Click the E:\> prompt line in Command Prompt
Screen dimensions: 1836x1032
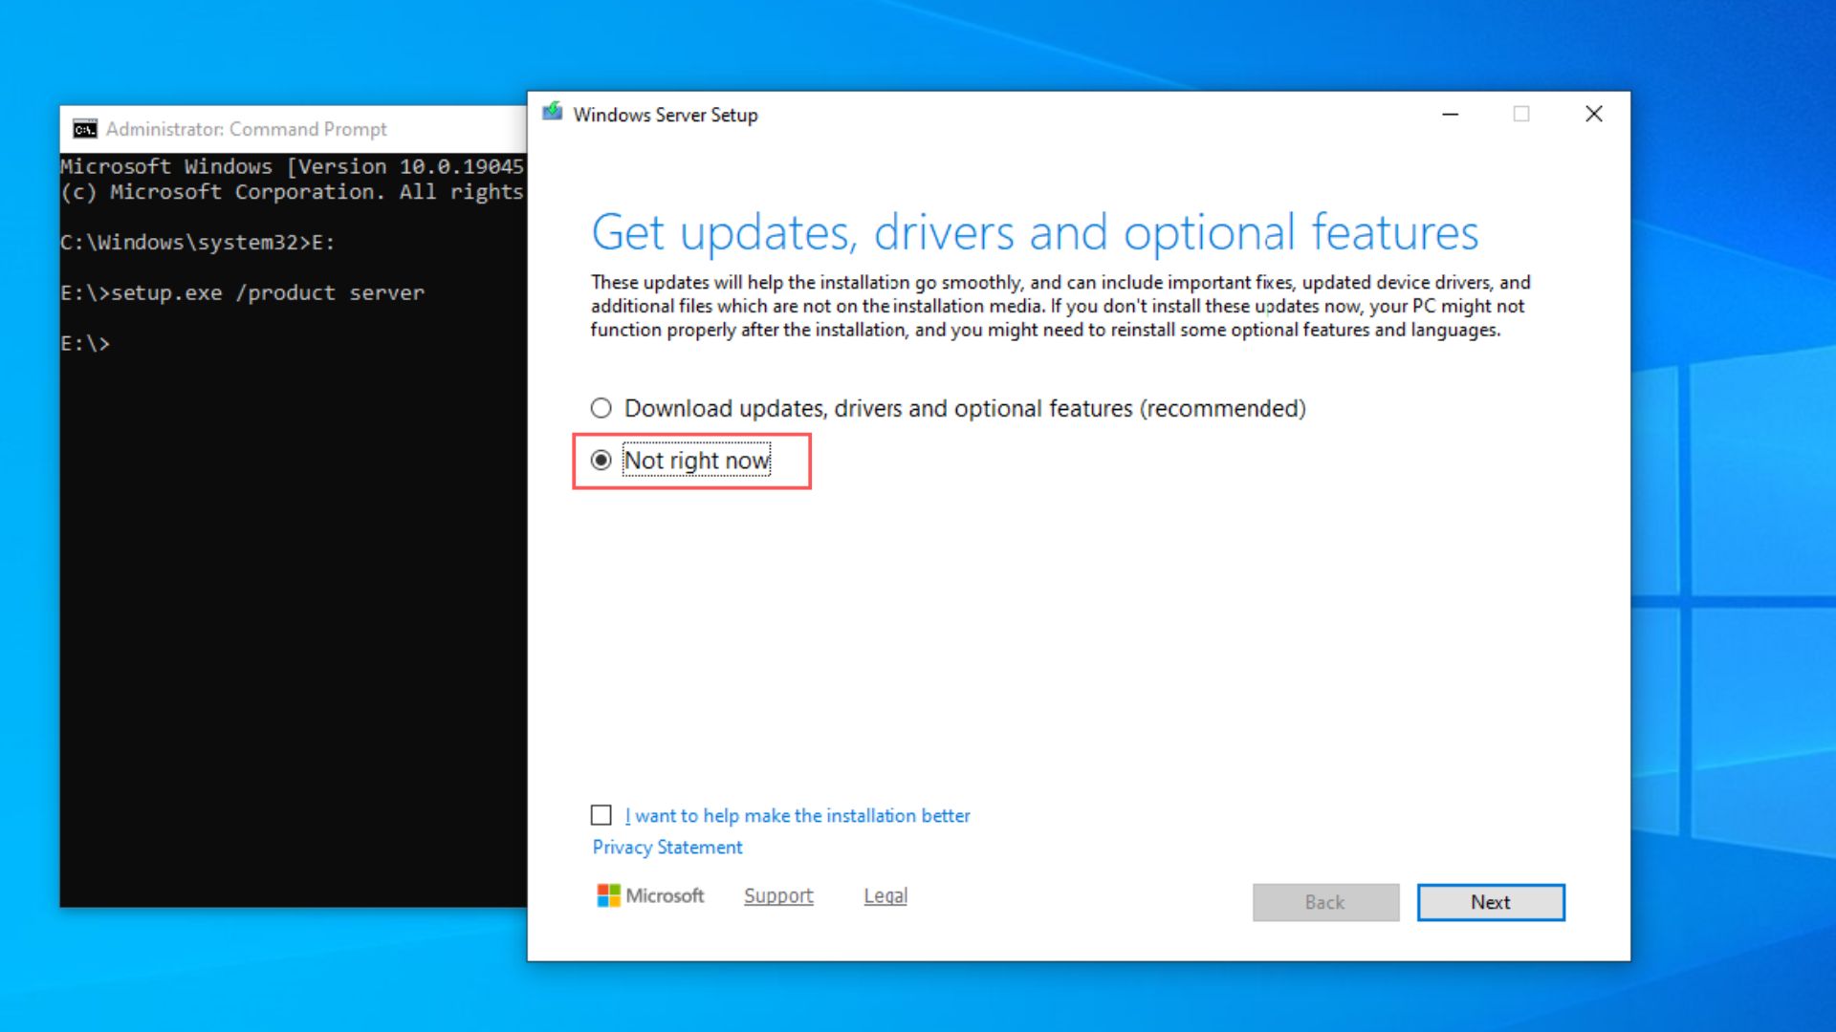[x=84, y=342]
